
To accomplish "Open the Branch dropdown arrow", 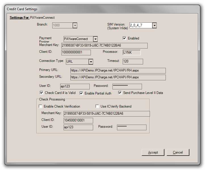I will (75, 25).
